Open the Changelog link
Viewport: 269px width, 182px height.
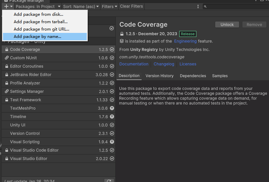[x=164, y=64]
